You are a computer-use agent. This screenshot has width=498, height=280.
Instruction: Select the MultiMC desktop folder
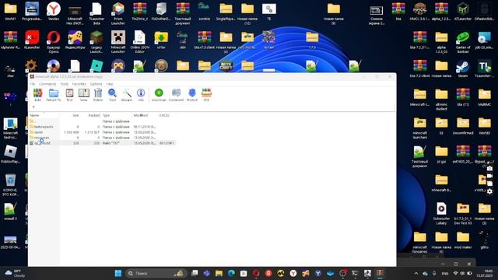point(484,97)
